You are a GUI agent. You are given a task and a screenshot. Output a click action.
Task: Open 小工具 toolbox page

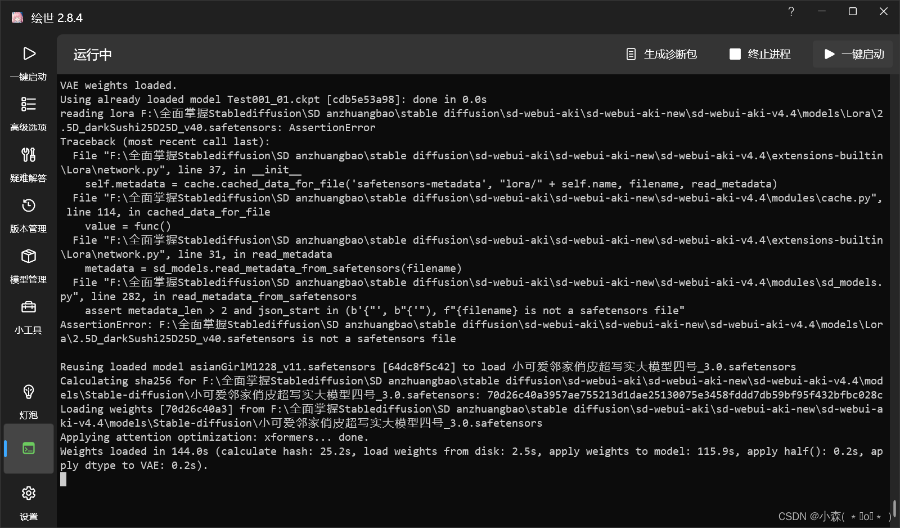click(28, 317)
